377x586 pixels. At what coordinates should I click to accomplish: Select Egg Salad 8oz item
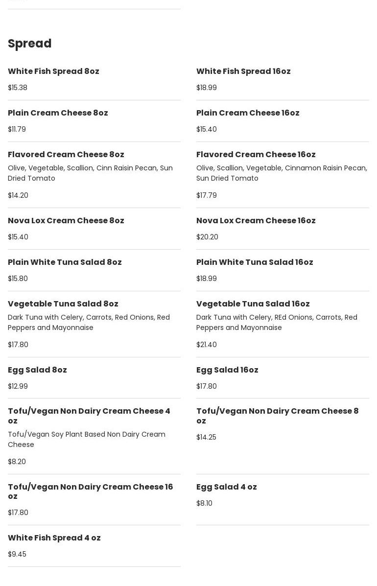[37, 370]
